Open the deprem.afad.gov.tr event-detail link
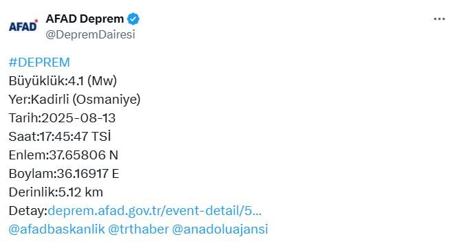The height and width of the screenshot is (248, 457). tap(154, 211)
